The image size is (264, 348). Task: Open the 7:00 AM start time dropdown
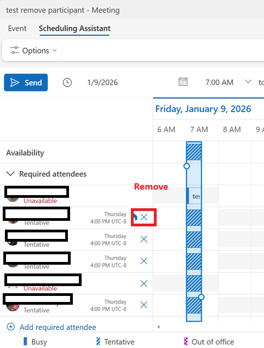248,82
